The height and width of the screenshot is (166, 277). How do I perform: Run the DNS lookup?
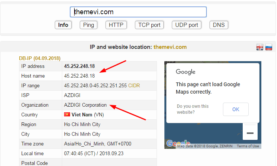219,25
